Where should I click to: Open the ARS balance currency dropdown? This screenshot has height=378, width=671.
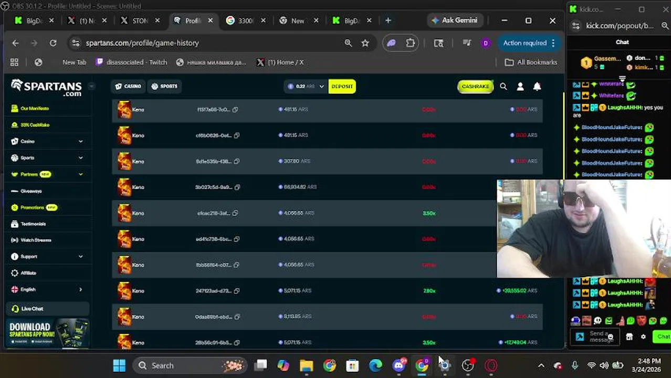[x=306, y=87]
